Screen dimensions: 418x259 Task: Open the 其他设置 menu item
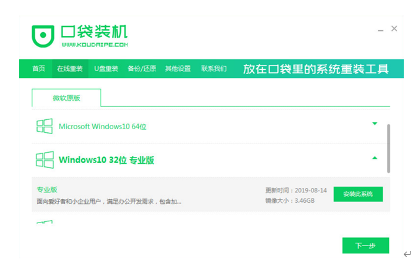tap(178, 69)
